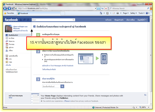Open the Tools menu

tap(141, 13)
